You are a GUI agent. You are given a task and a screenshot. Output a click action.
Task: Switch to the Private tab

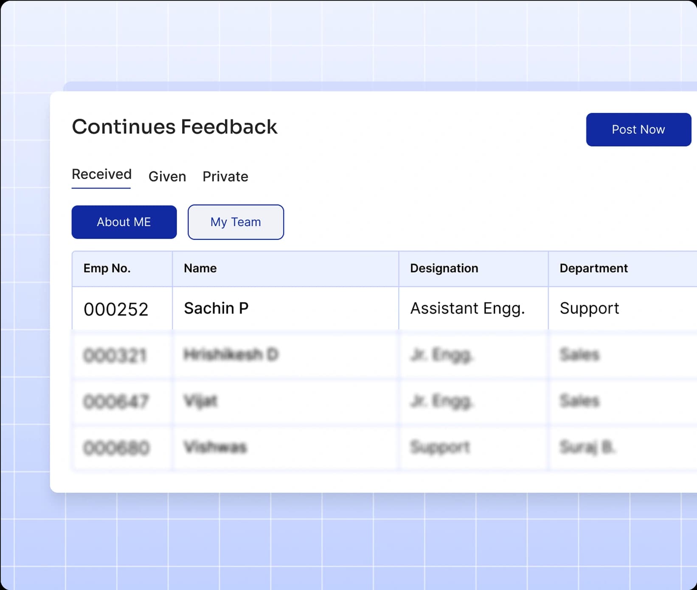point(225,177)
